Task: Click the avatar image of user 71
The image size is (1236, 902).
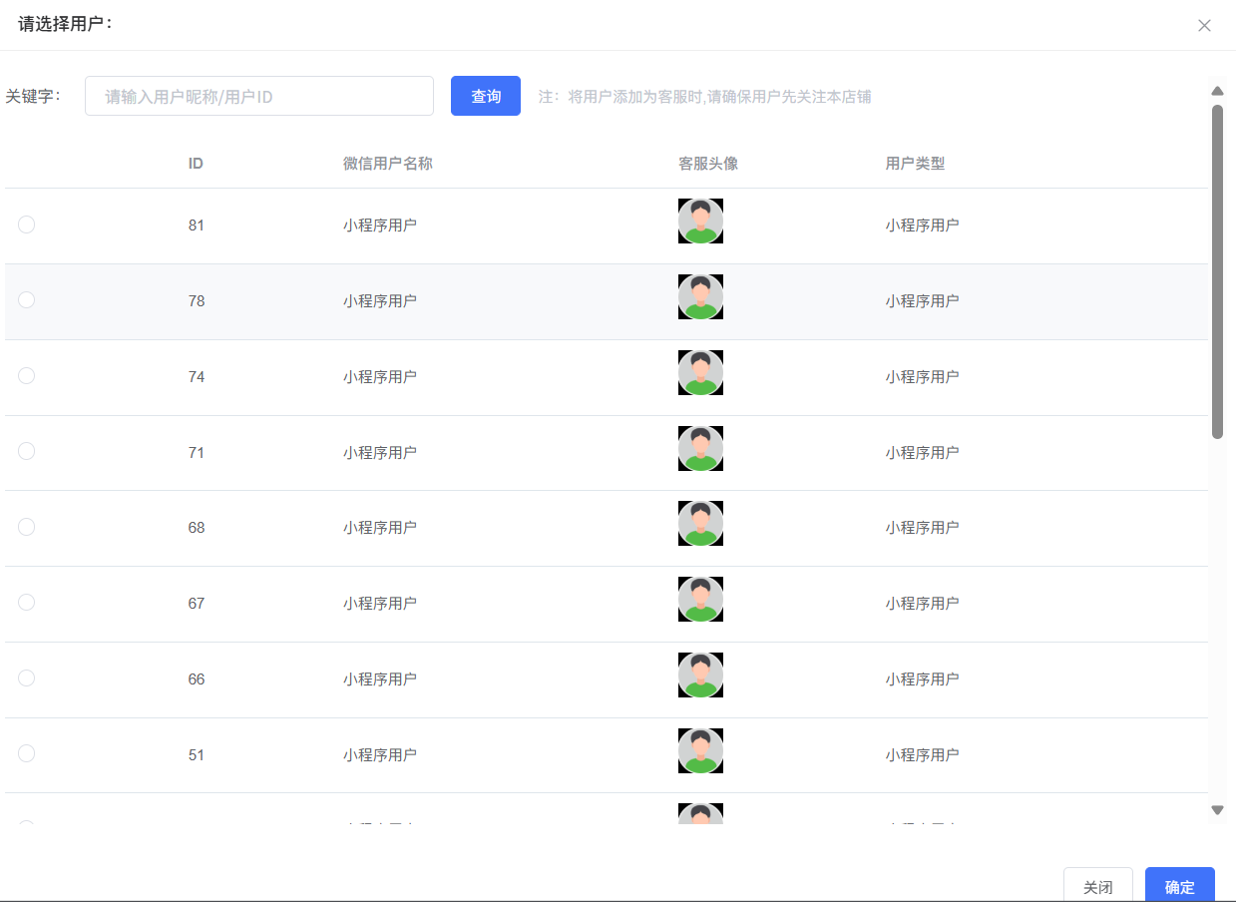Action: tap(700, 449)
